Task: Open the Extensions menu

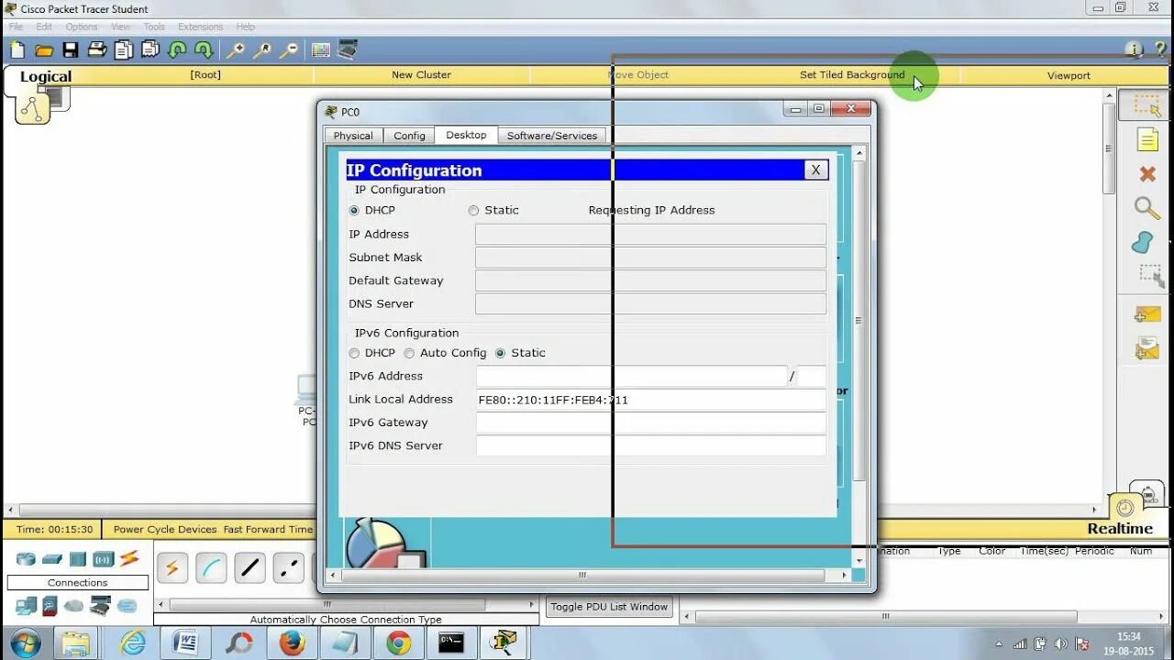Action: pos(200,27)
